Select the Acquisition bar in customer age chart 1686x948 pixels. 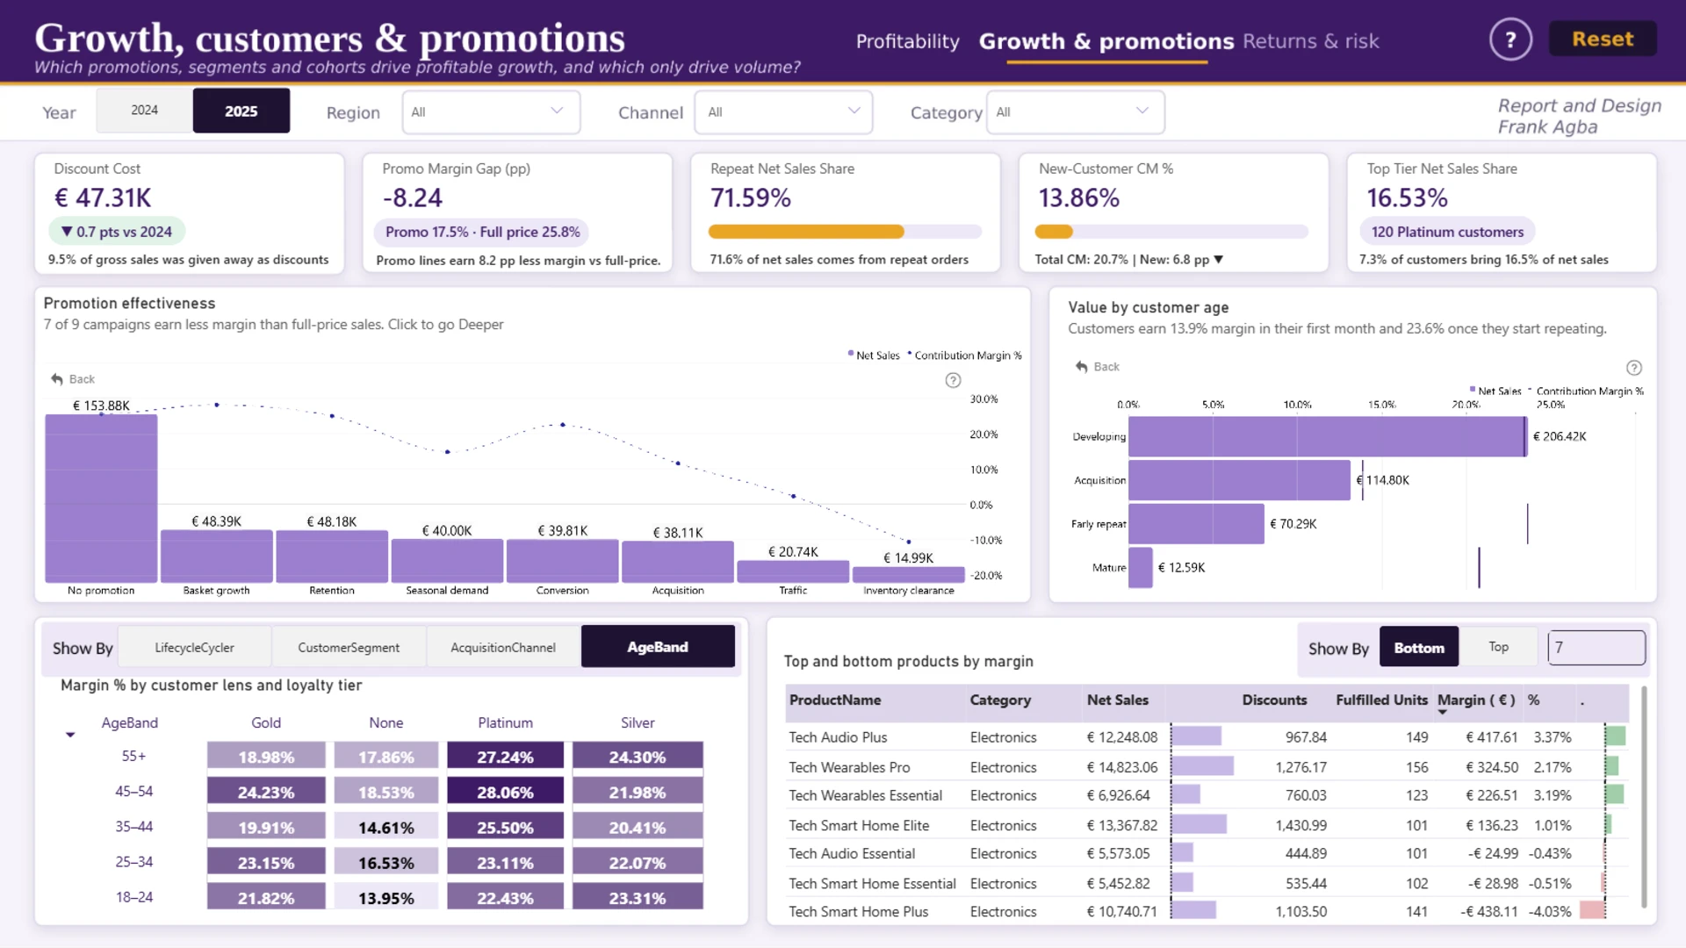[1239, 480]
